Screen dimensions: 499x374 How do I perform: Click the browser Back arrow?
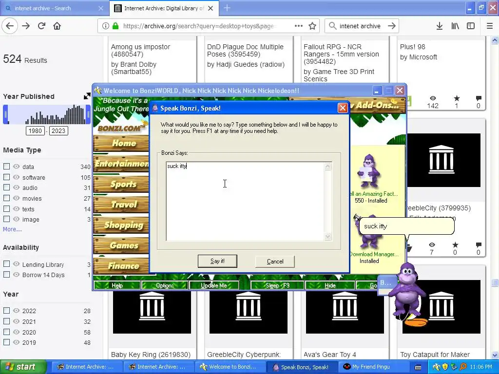10,26
